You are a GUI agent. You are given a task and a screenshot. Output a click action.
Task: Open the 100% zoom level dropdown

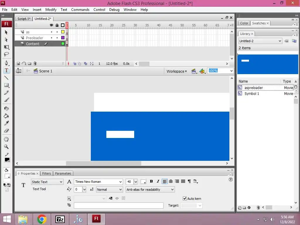point(231,71)
